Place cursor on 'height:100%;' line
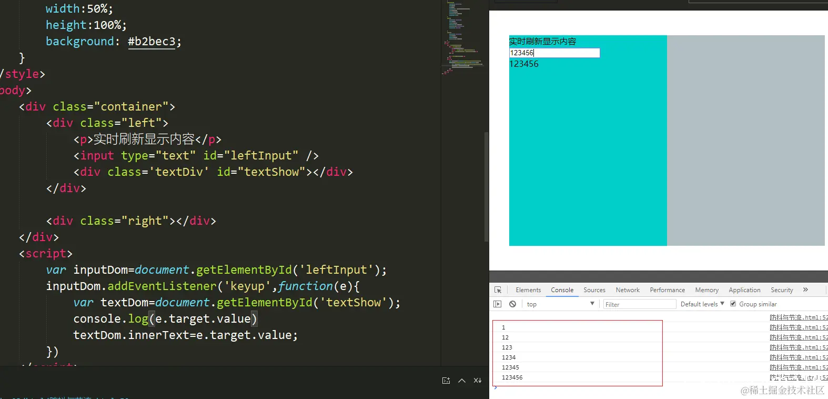Image resolution: width=828 pixels, height=399 pixels. point(86,25)
